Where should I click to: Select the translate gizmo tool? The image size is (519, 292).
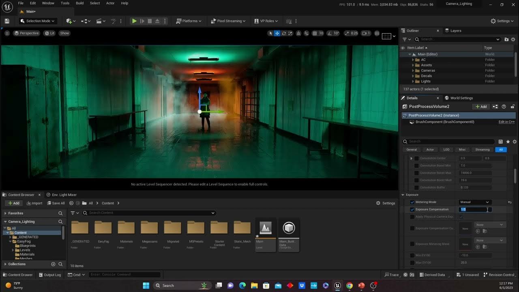(277, 33)
